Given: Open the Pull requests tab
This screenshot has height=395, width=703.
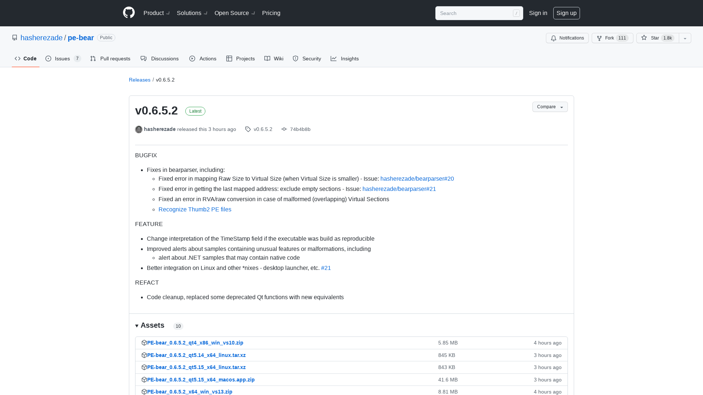Looking at the screenshot, I should (110, 59).
